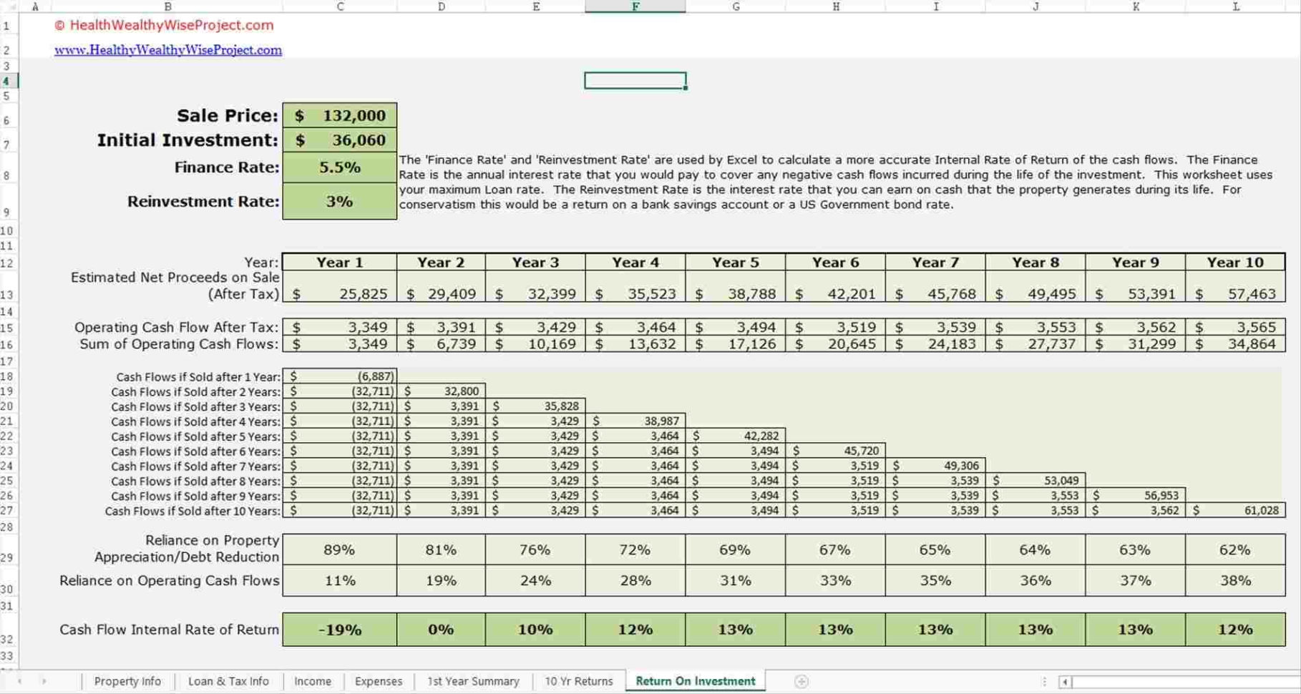Switch to the 1st Year Summary tab
This screenshot has width=1301, height=694.
(x=472, y=681)
